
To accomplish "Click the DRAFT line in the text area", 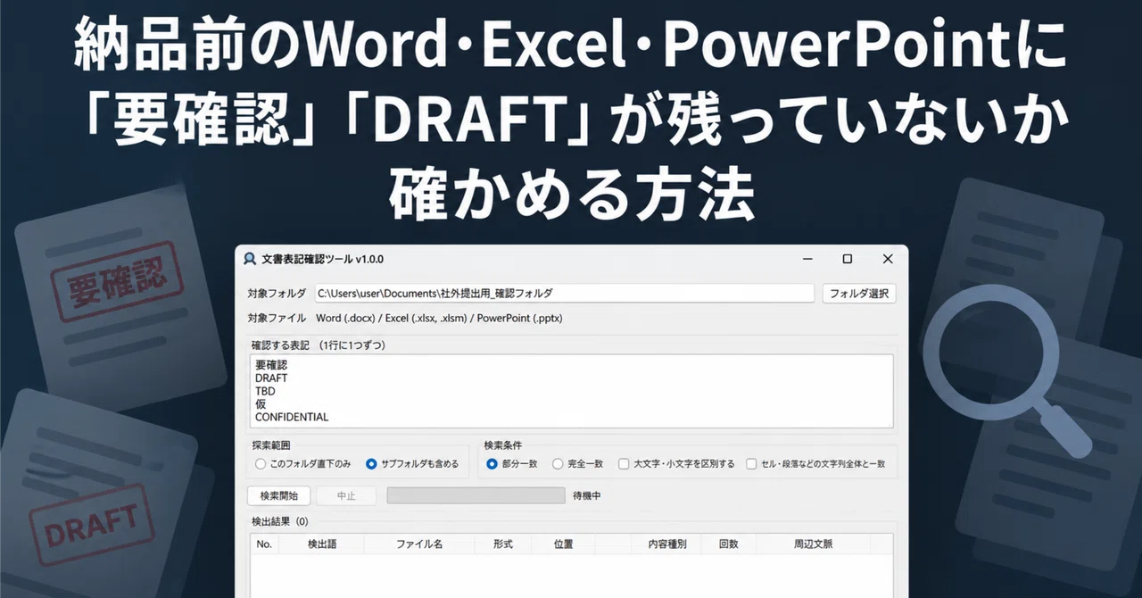I will point(271,378).
